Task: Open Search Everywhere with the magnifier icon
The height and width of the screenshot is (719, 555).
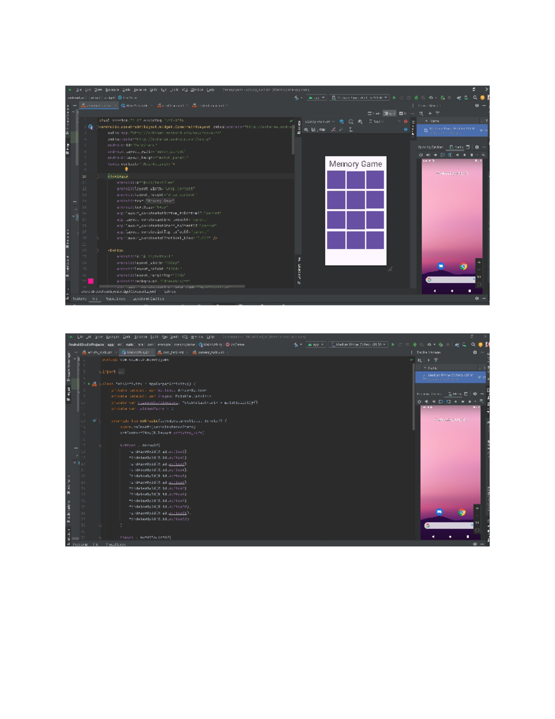Action: pyautogui.click(x=475, y=98)
